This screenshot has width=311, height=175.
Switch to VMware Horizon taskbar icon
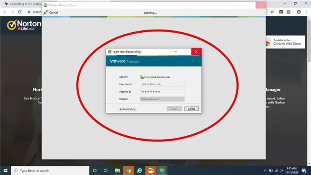pos(162,170)
